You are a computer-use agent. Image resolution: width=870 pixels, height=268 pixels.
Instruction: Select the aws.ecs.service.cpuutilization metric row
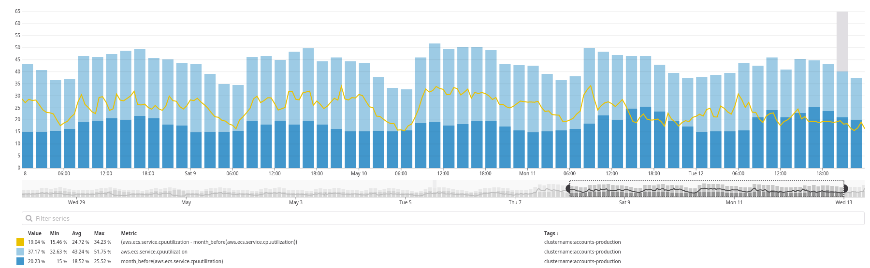click(154, 252)
